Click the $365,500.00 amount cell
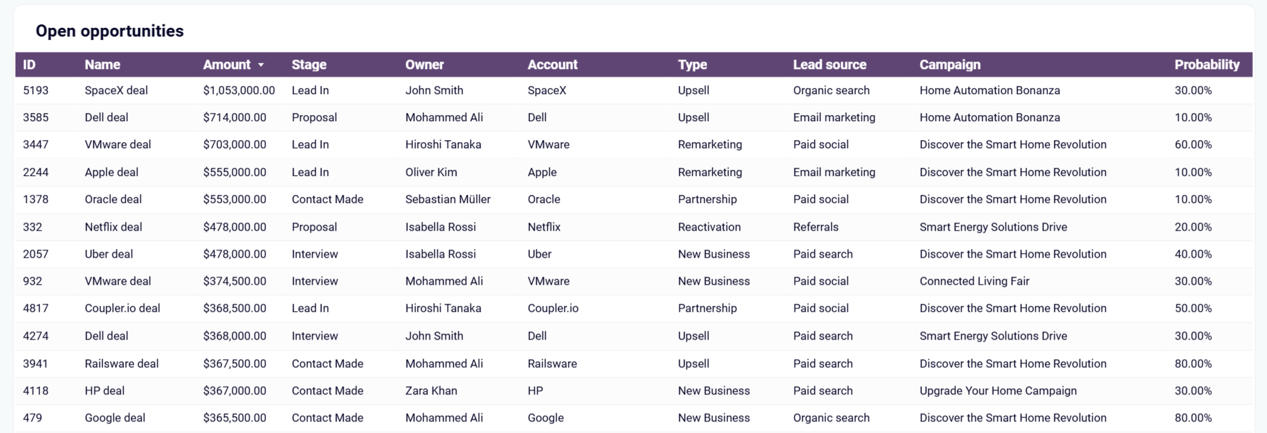This screenshot has height=433, width=1267. pyautogui.click(x=235, y=418)
